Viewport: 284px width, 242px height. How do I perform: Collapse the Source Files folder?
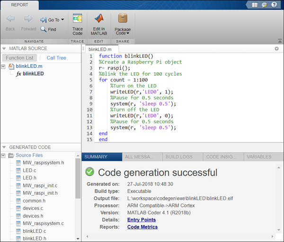pyautogui.click(x=4, y=155)
